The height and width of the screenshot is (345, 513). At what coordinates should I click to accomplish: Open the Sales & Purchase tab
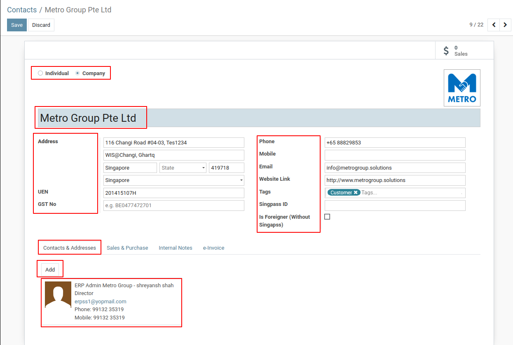coord(127,248)
